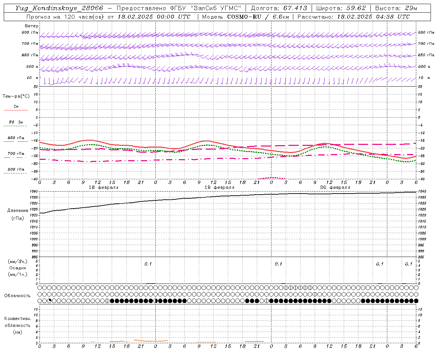Click the "(км)" convective cloud unit label
The width and height of the screenshot is (436, 349).
17,332
